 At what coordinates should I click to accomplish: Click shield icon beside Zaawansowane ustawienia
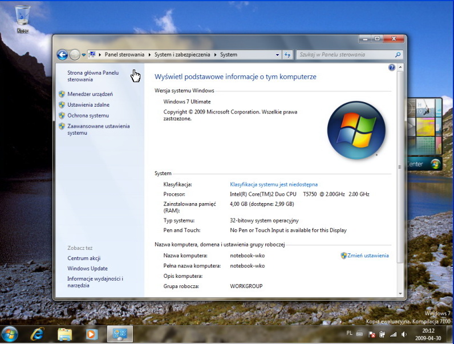(x=62, y=126)
